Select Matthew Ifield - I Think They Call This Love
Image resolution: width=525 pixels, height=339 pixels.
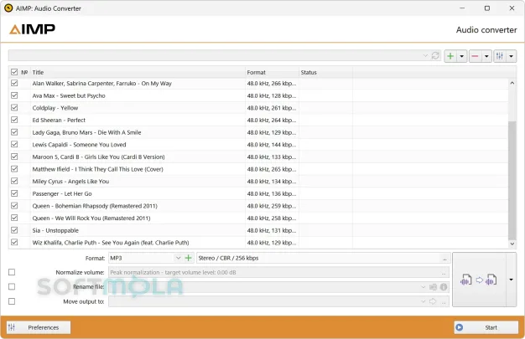pos(258,169)
